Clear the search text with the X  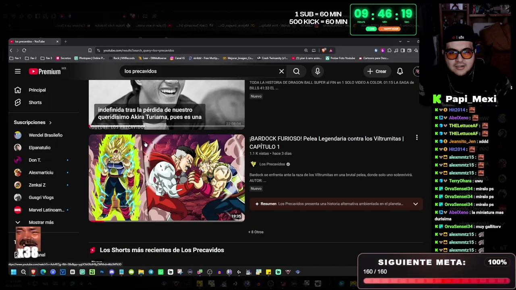281,71
